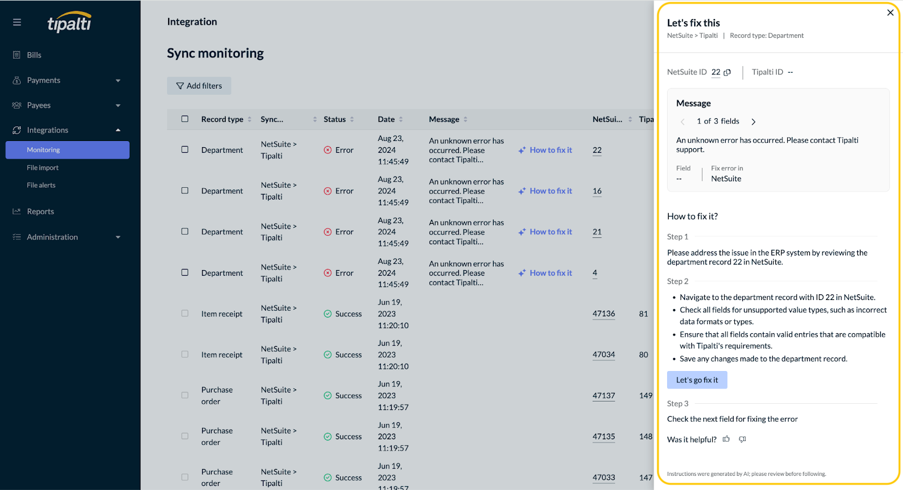Sort by Date column arrows

(x=401, y=119)
